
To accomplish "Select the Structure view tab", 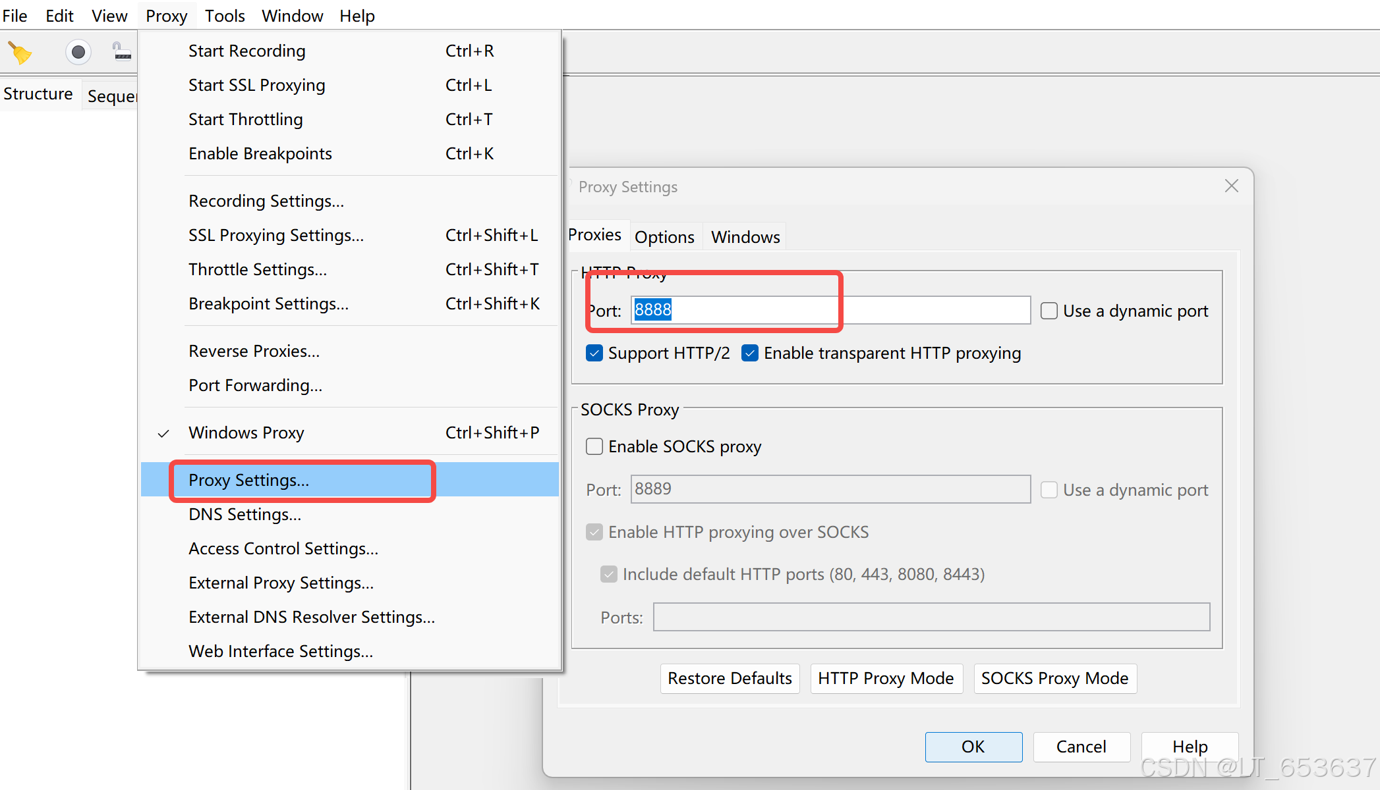I will coord(38,94).
